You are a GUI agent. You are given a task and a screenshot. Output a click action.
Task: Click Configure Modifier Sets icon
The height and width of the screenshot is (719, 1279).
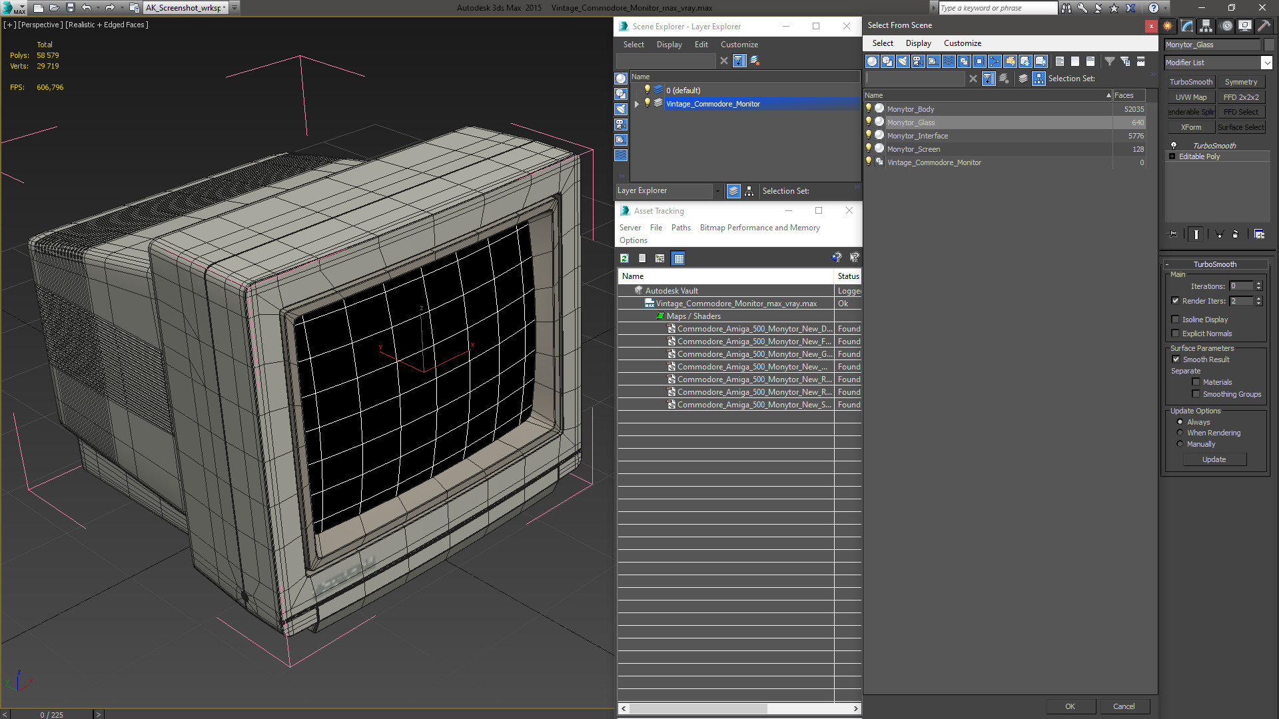click(1259, 234)
